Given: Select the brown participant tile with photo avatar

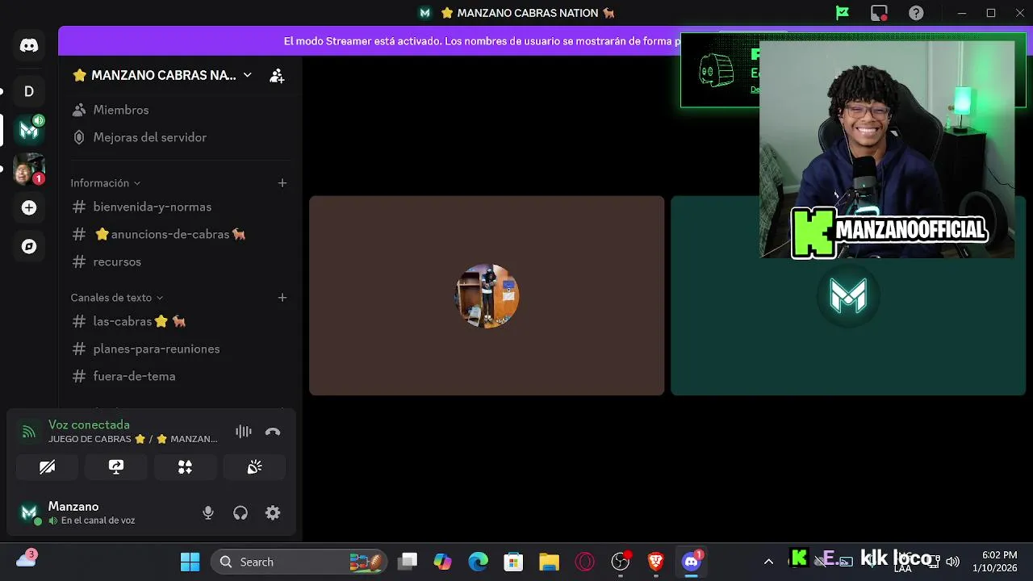Looking at the screenshot, I should pyautogui.click(x=487, y=295).
